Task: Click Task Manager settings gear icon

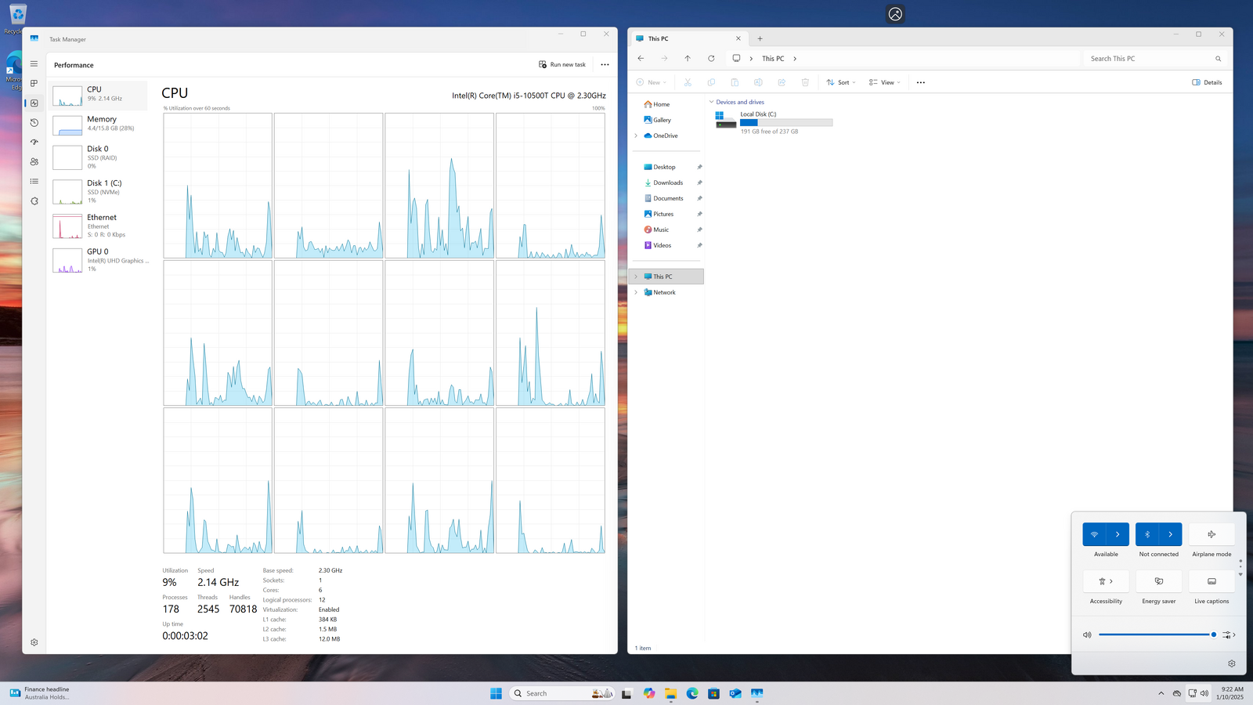Action: point(34,642)
